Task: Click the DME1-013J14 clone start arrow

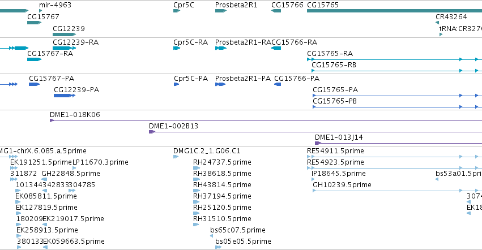Action: [x=318, y=143]
